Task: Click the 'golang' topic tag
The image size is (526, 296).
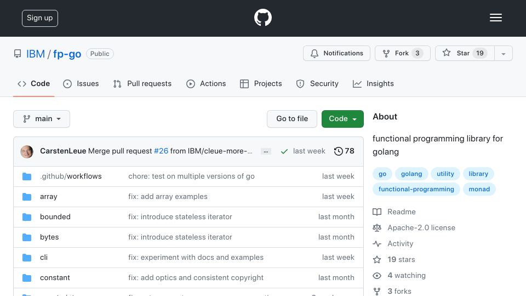Action: pyautogui.click(x=411, y=174)
